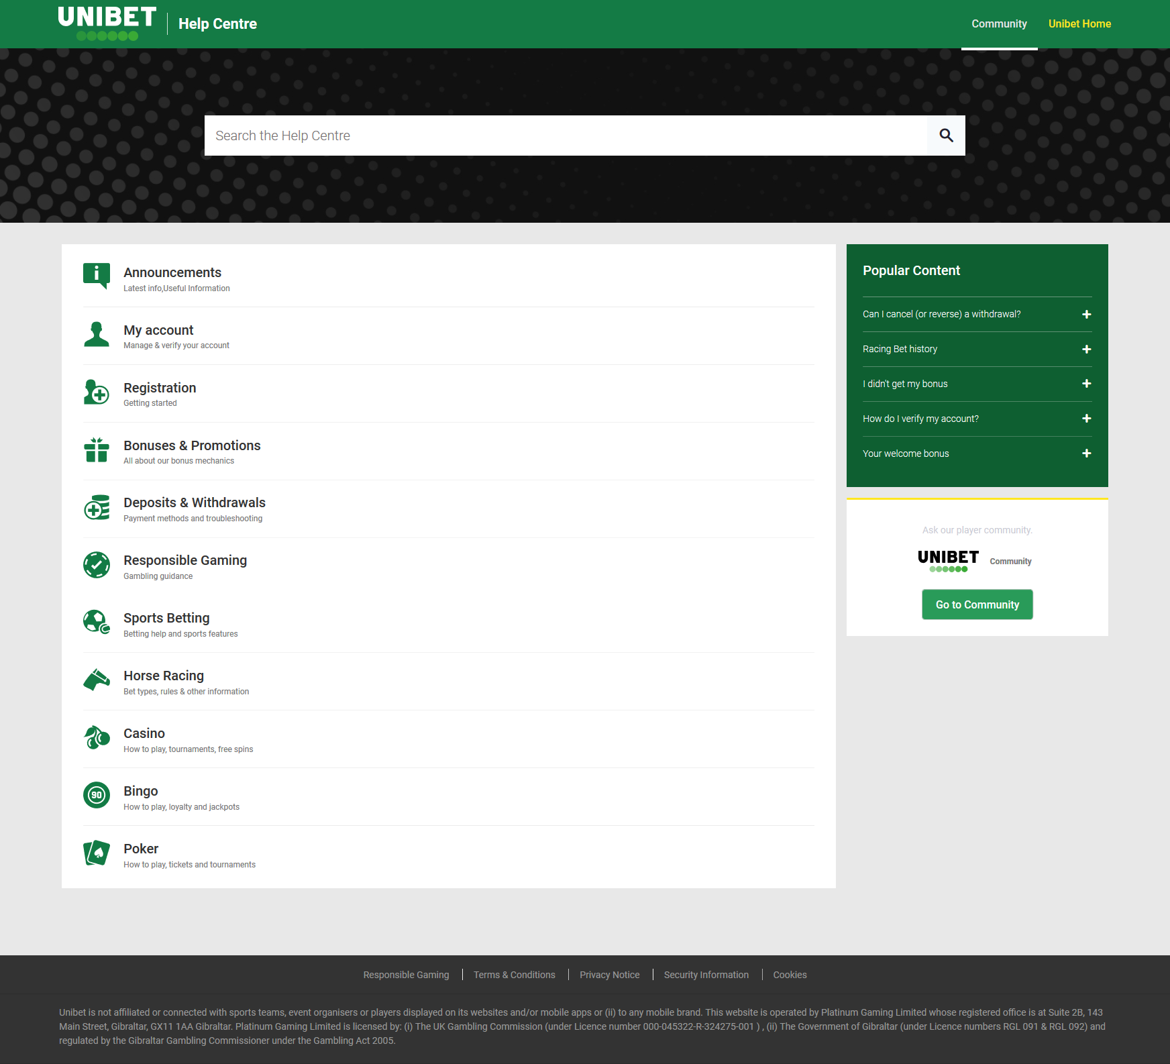Screen dimensions: 1170x1064
Task: Click the My account person icon
Action: (x=97, y=333)
